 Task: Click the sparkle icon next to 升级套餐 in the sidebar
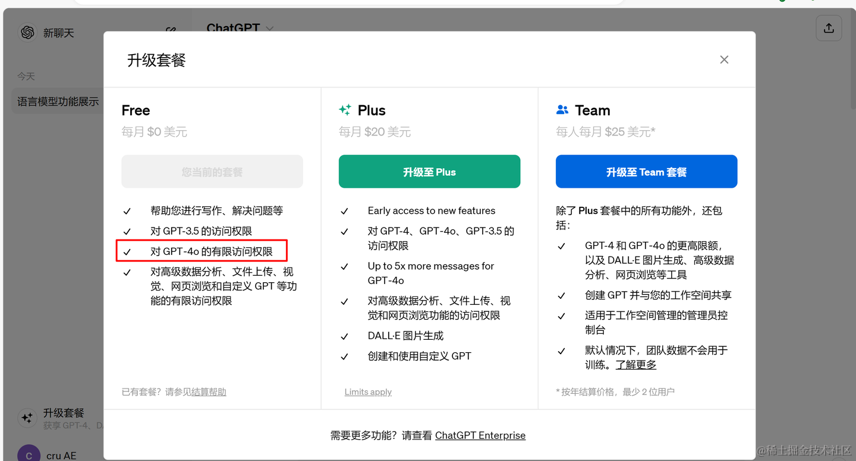tap(27, 418)
